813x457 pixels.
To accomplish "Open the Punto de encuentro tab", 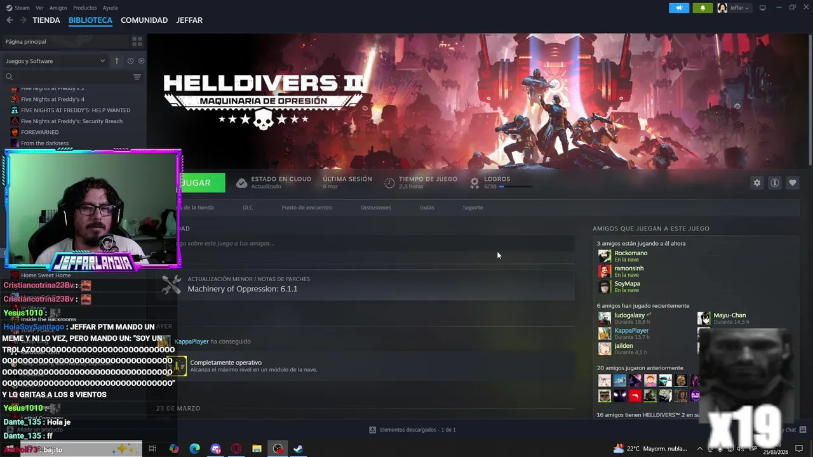I will click(307, 208).
